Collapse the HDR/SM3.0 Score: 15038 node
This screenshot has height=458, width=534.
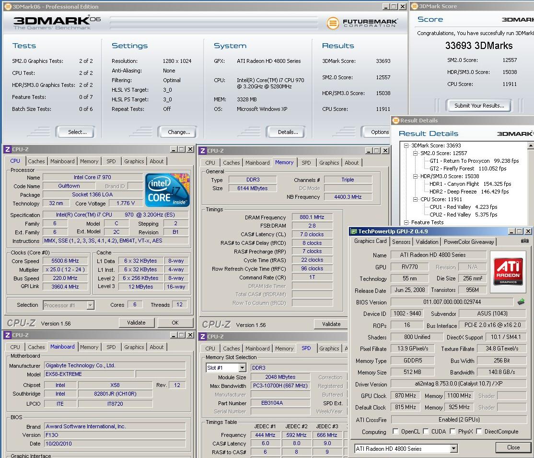coord(415,176)
